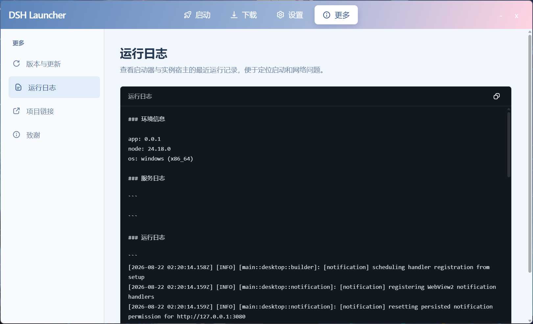This screenshot has width=533, height=324.
Task: Click the log line mentioning 'scheduling handler registration'
Action: coord(309,272)
